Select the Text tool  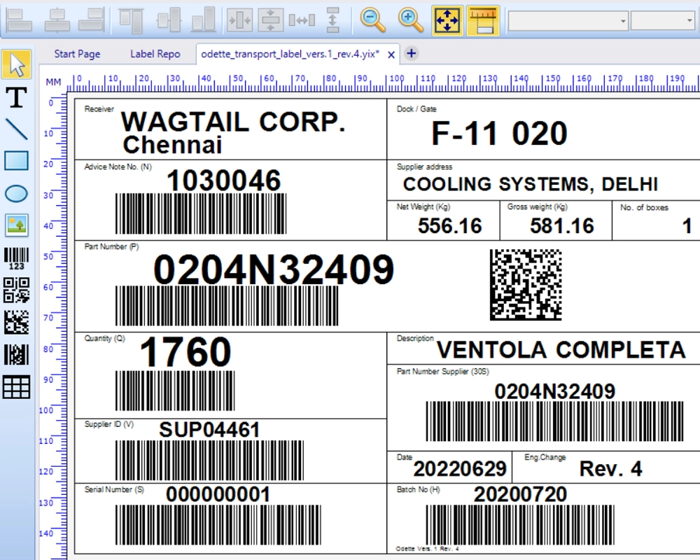click(15, 98)
